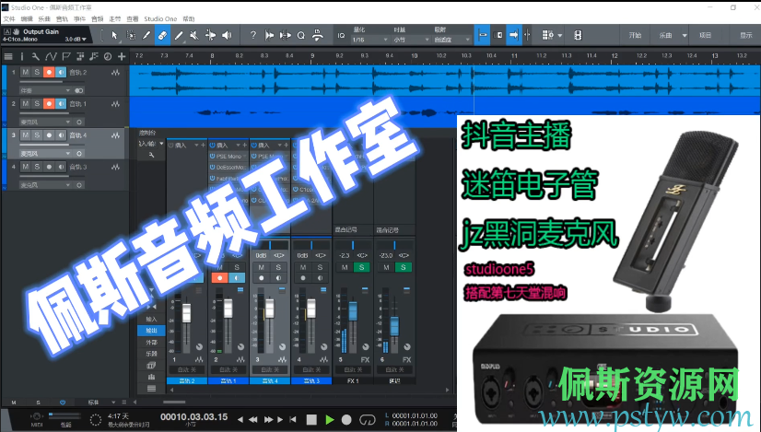Open the Studio One menu
761x432 pixels.
[160, 19]
